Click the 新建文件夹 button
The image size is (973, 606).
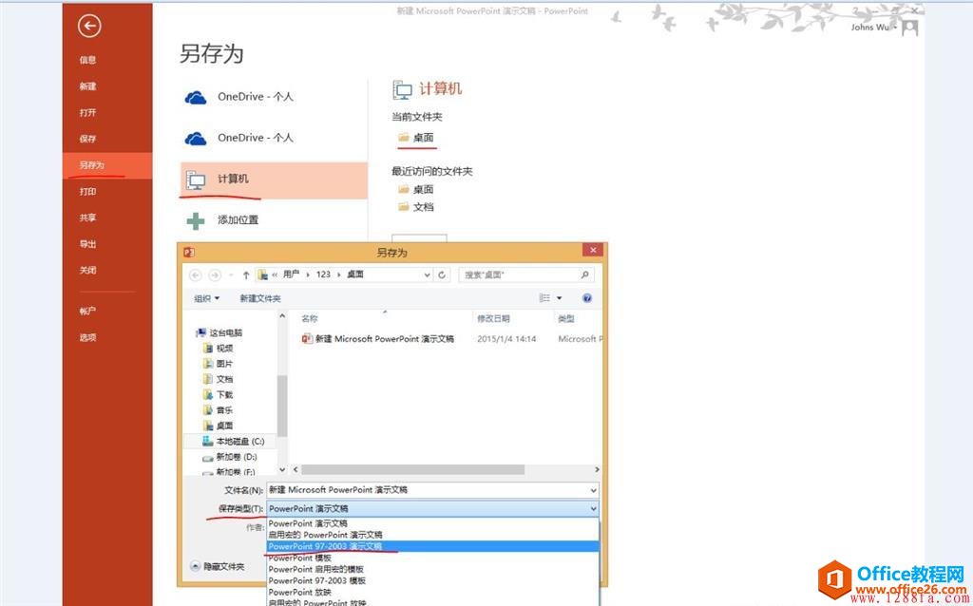(258, 297)
